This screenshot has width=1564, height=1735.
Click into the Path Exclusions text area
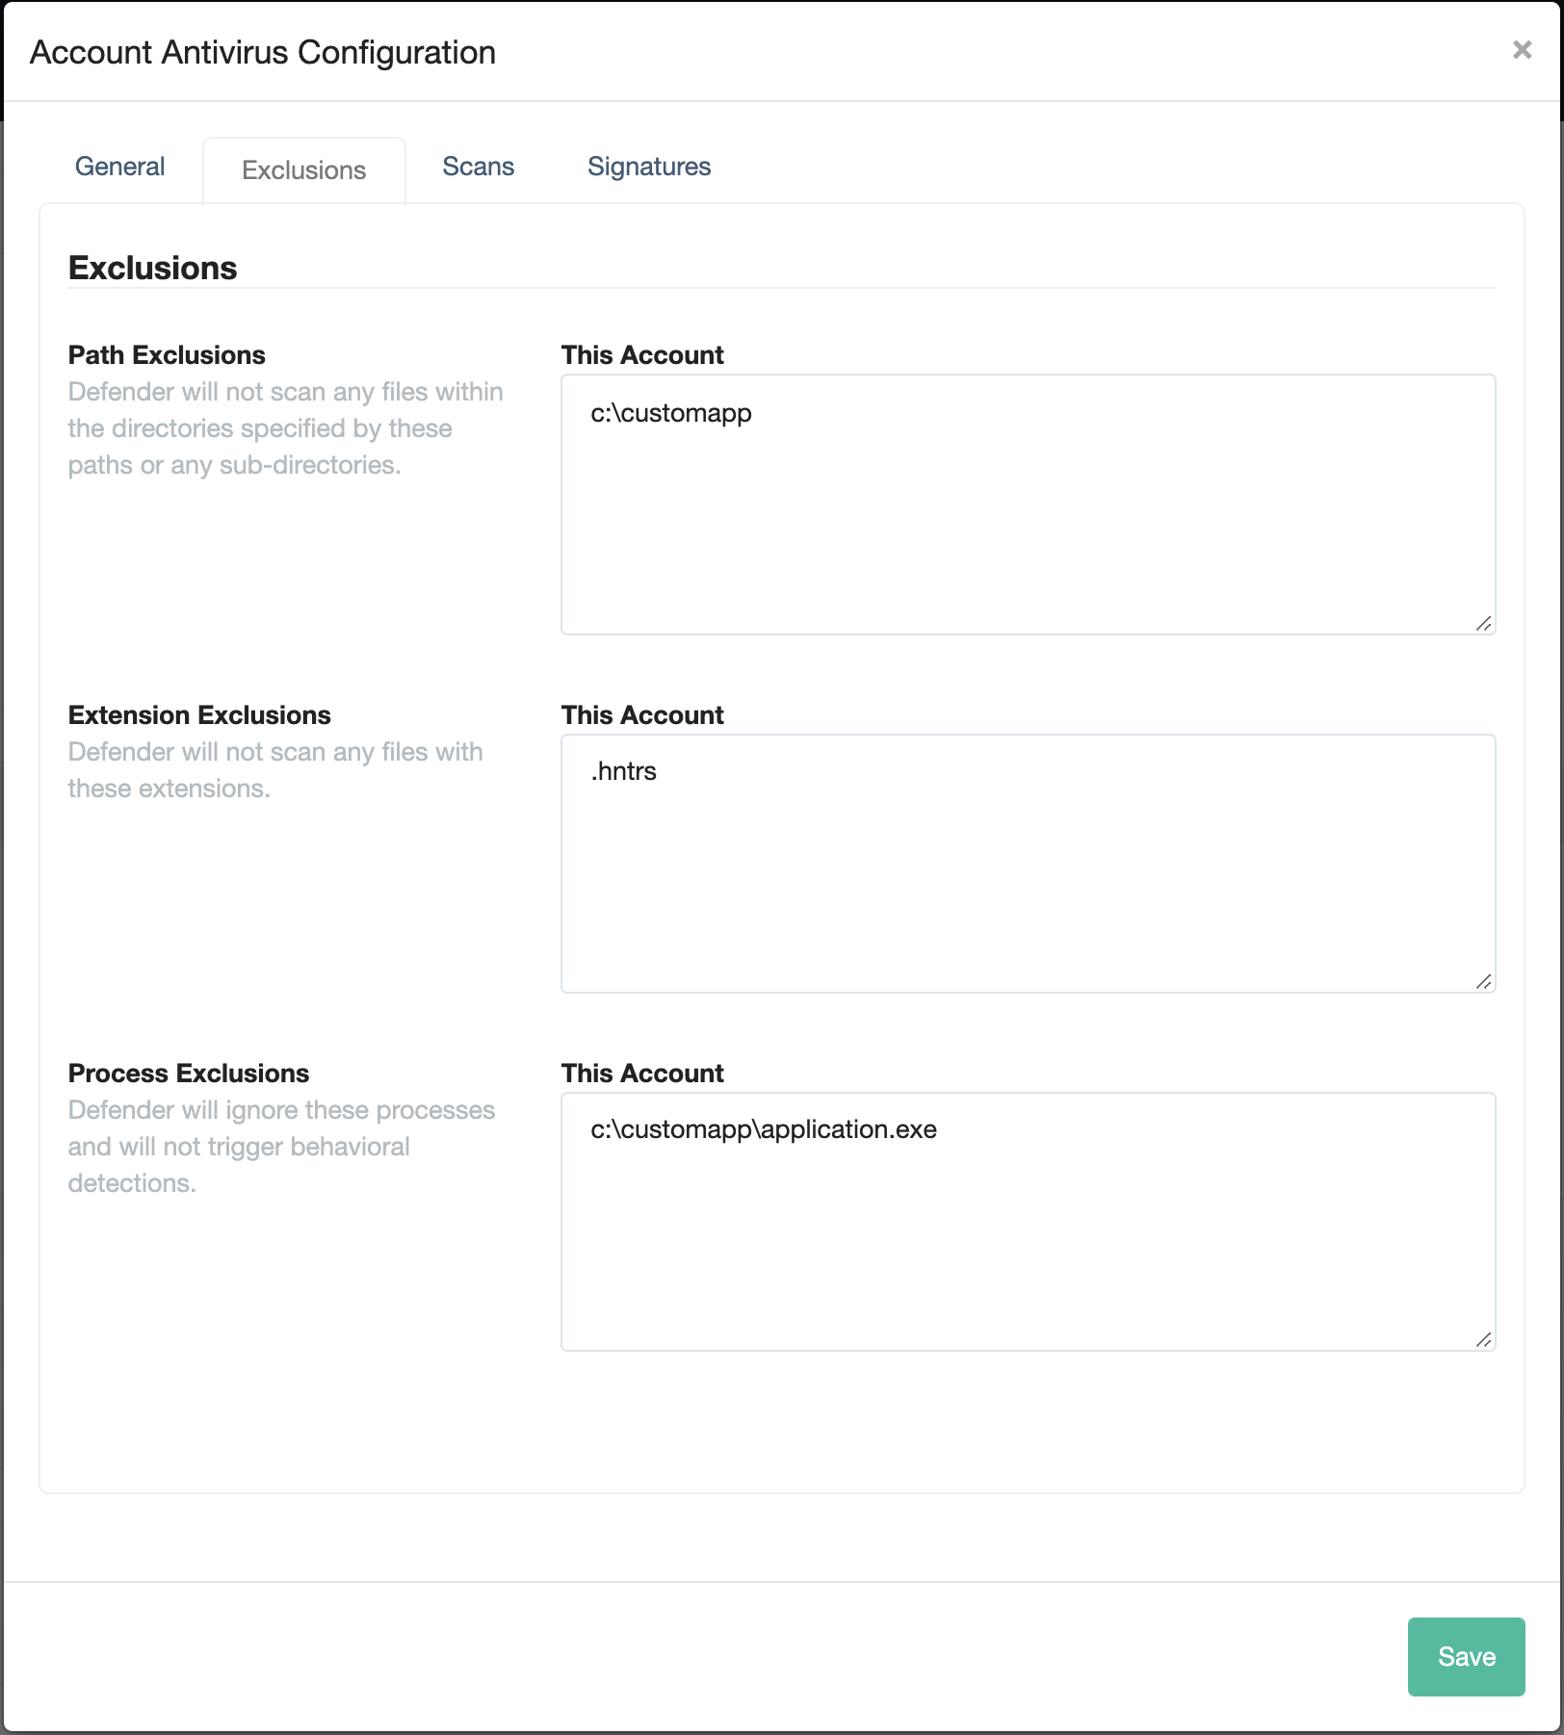pyautogui.click(x=1028, y=505)
